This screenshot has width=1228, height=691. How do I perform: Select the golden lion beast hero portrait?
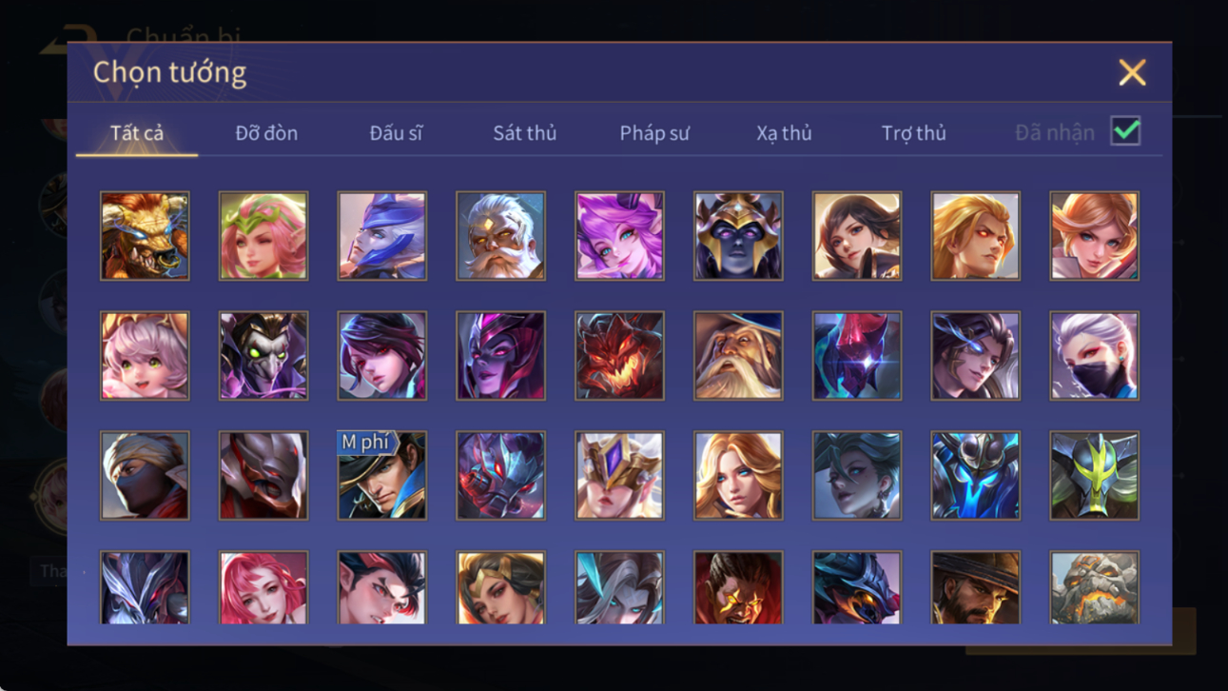pyautogui.click(x=145, y=236)
